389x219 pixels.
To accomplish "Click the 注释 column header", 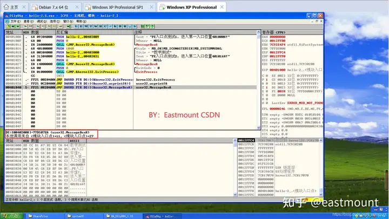I will (x=195, y=32).
